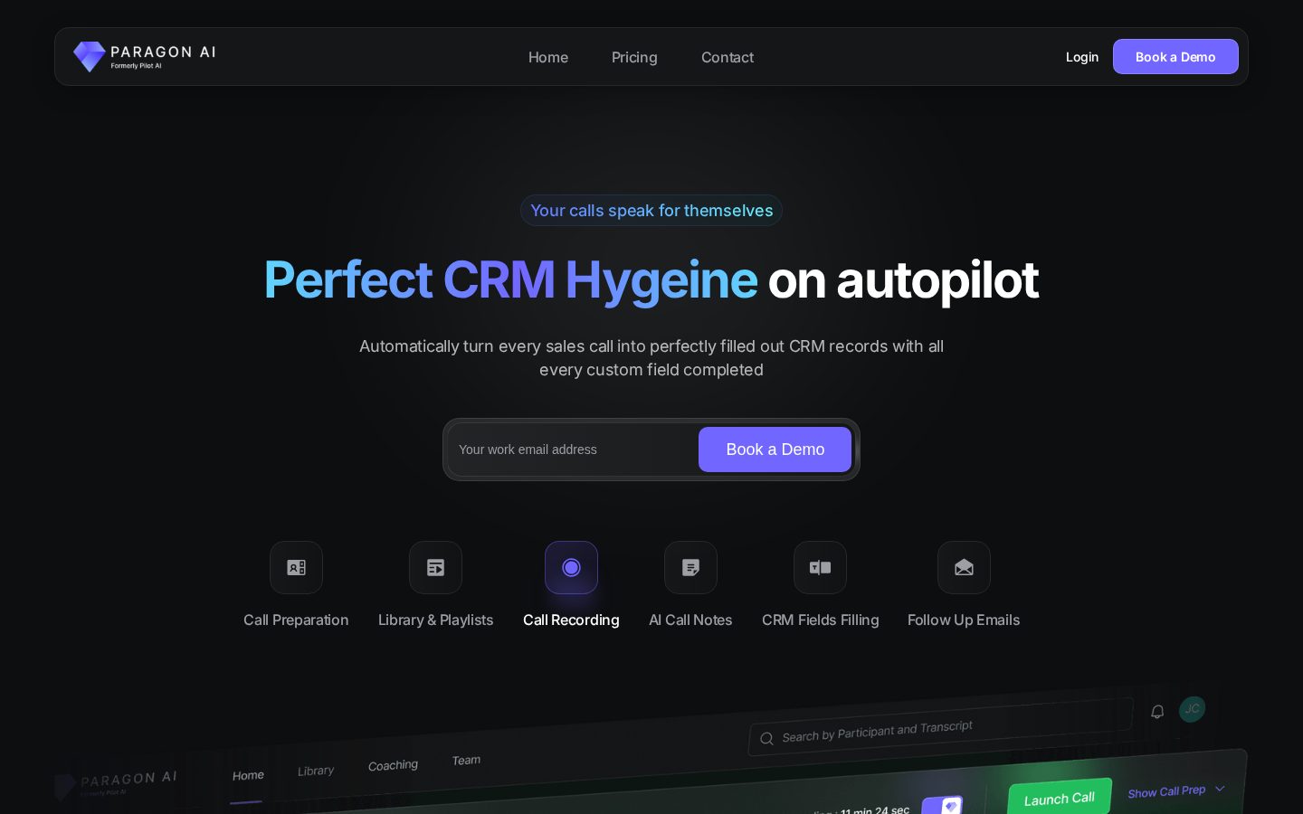Click the "Automatically turn every sales call" subtitle
Screen dimensions: 1303x814
click(651, 358)
